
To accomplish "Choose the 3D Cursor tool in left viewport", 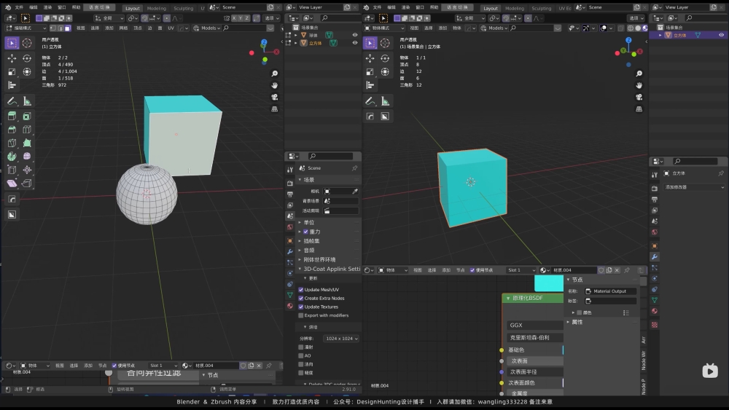I will click(x=27, y=43).
